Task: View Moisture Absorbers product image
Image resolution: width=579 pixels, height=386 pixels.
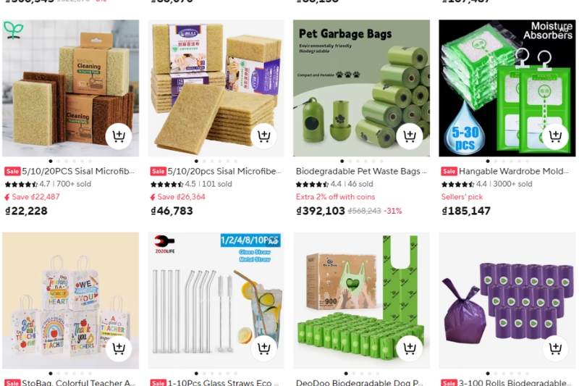Action: coord(507,88)
